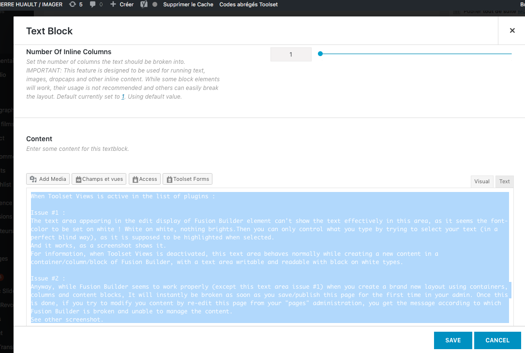Viewport: 525px width, 353px height.
Task: Open the comments bubble icon
Action: tap(92, 4)
